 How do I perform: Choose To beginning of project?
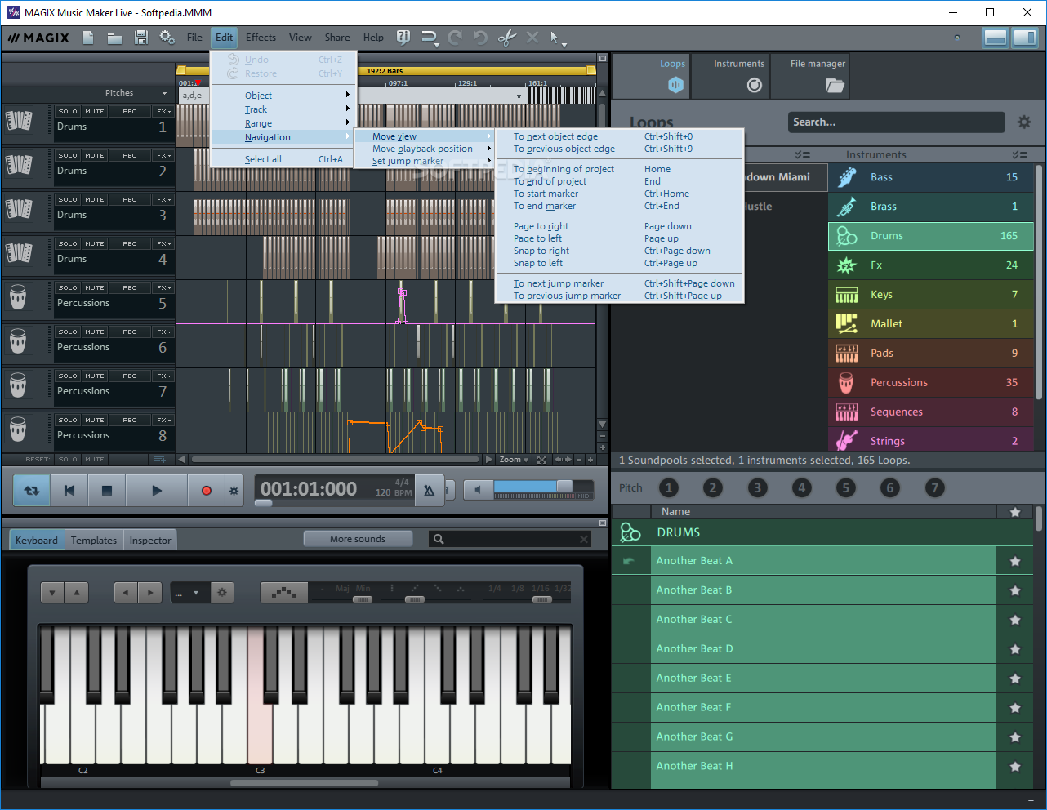coord(619,169)
